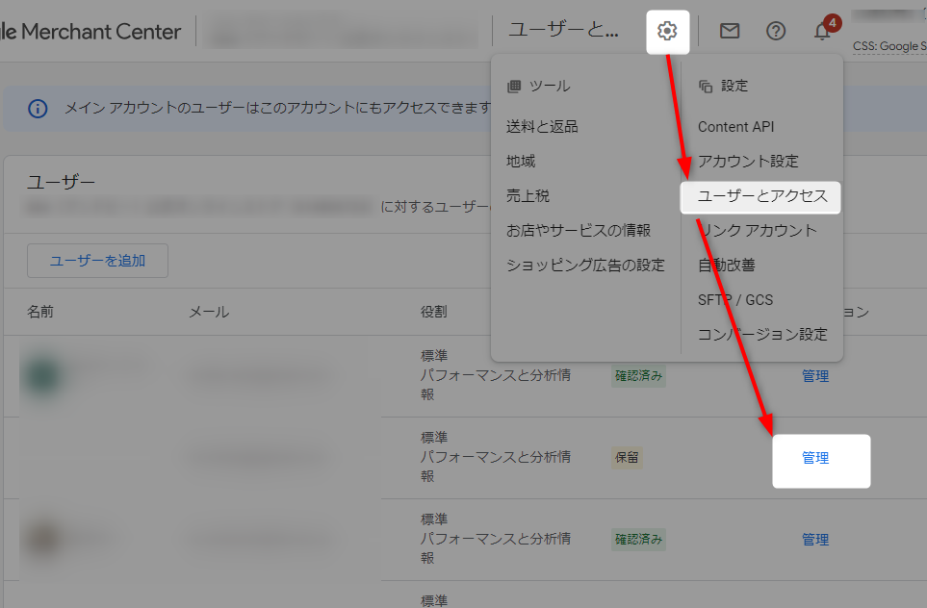927x608 pixels.
Task: Click the help question mark icon
Action: point(776,31)
